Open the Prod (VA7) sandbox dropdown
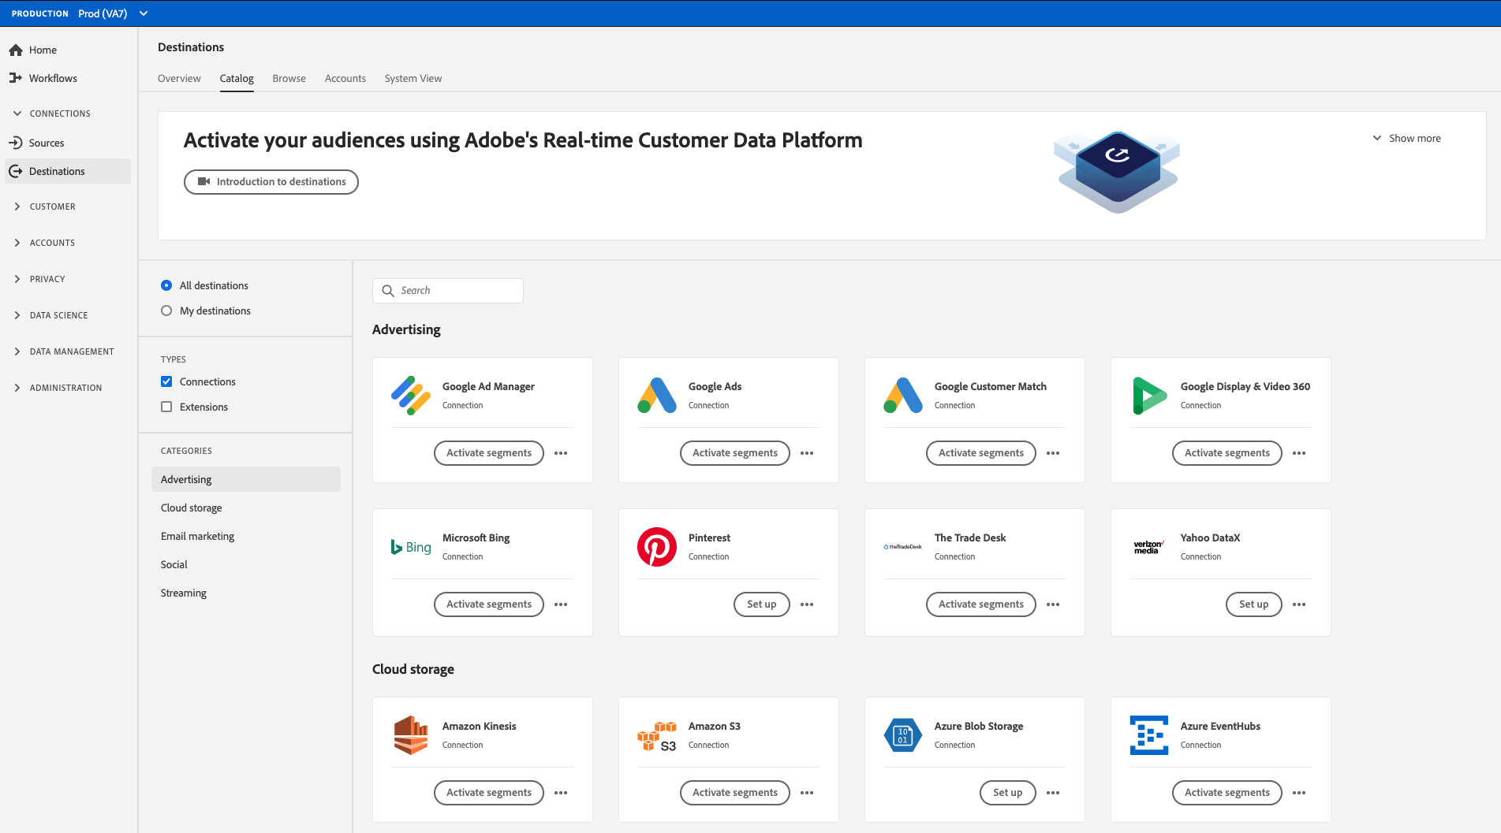 coord(113,13)
